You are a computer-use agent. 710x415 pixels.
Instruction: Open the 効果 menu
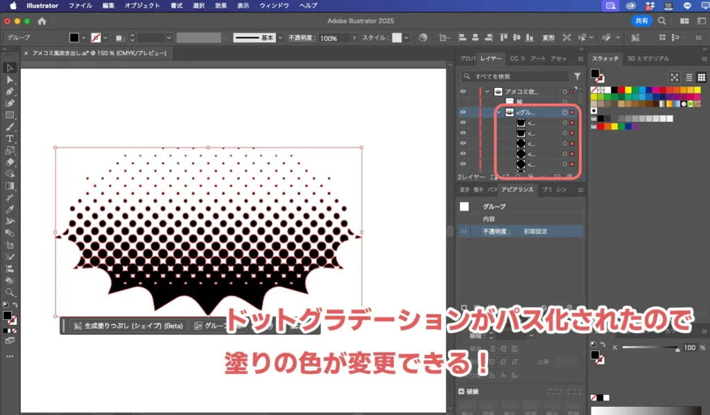(220, 6)
